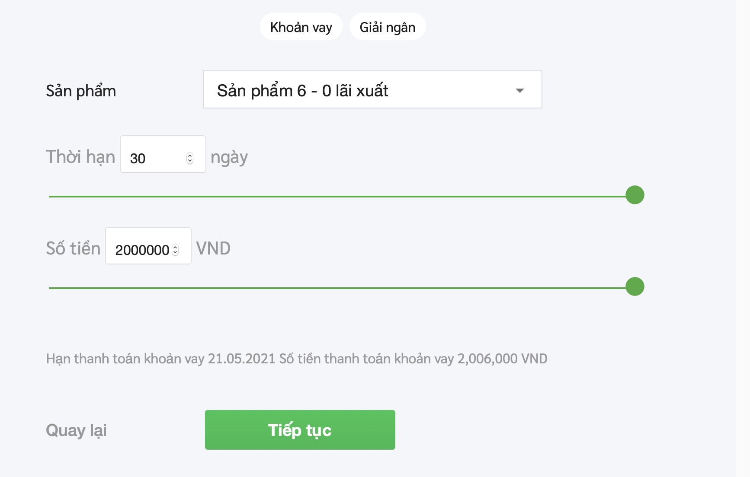Click the Số tiền spinner arrows
750x477 pixels.
[175, 250]
